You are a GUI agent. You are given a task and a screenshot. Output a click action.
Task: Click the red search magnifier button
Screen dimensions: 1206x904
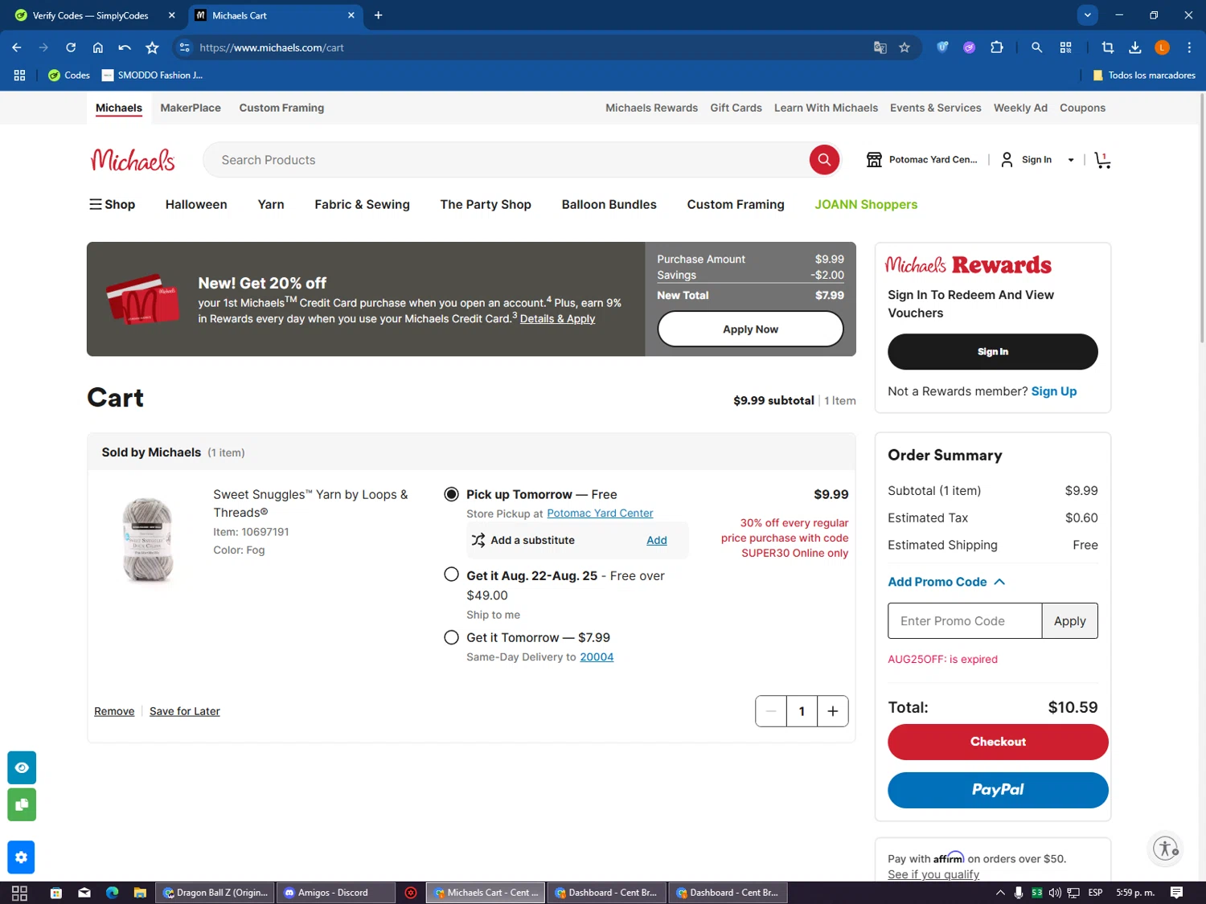[824, 160]
